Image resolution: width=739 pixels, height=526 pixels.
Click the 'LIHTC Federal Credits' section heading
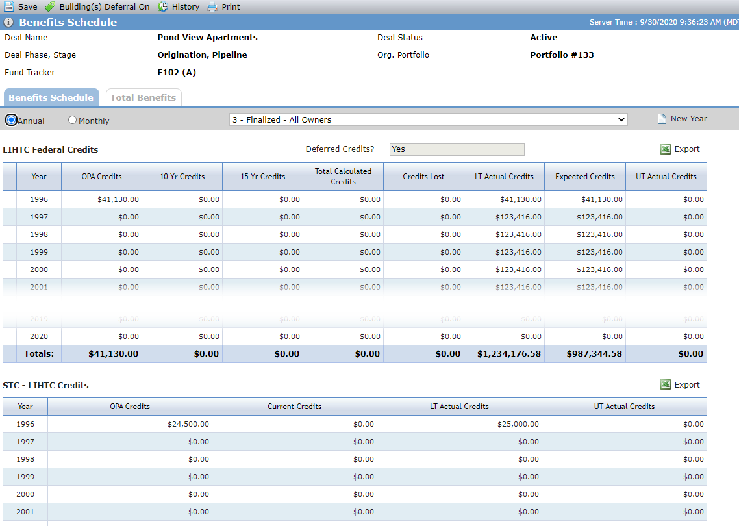51,149
